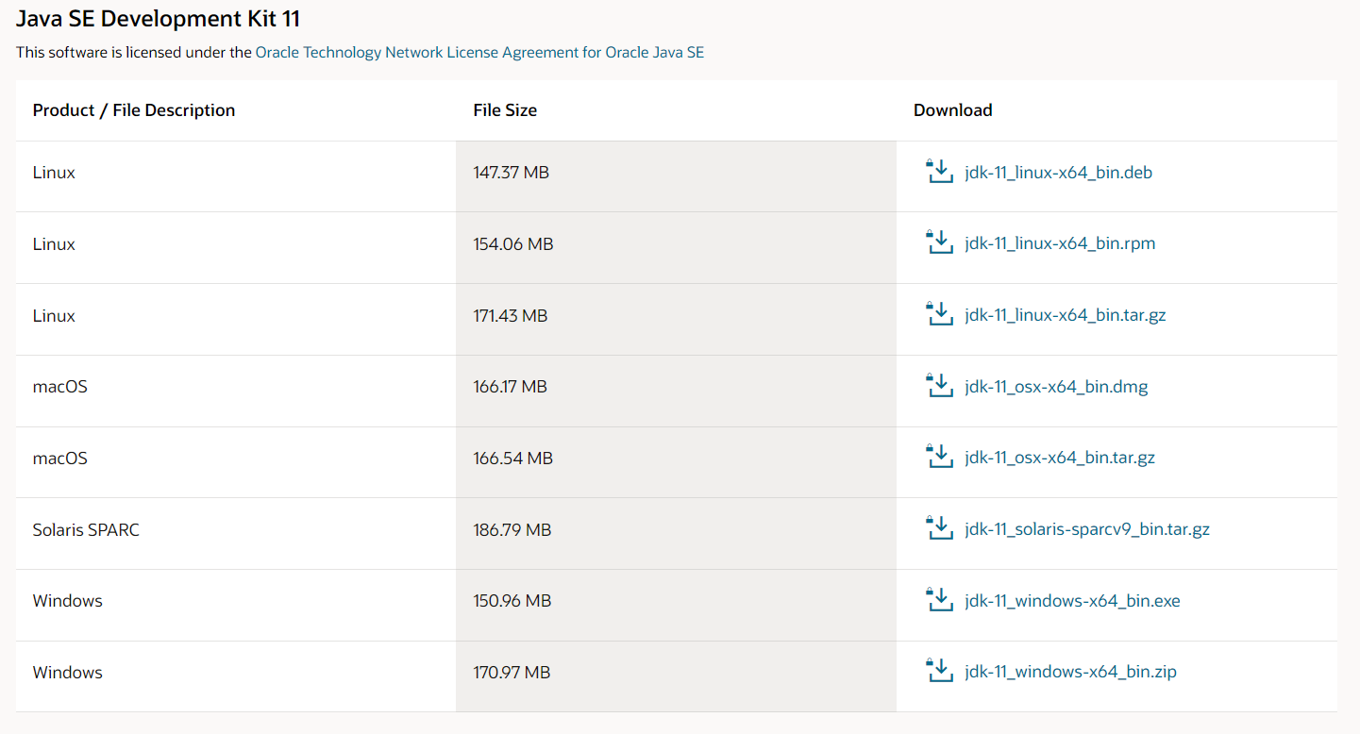Click the macOS cell in the 166.54 MB row
Image resolution: width=1360 pixels, height=734 pixels.
pos(236,462)
